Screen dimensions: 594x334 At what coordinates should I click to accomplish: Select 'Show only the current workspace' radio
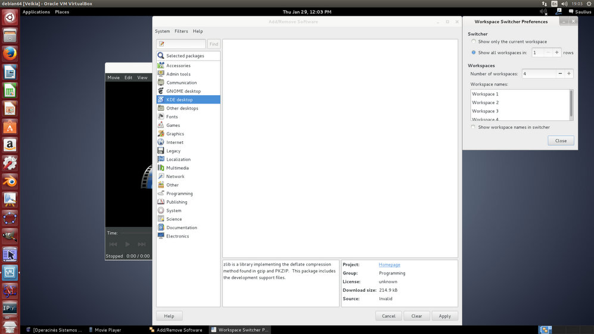point(474,42)
